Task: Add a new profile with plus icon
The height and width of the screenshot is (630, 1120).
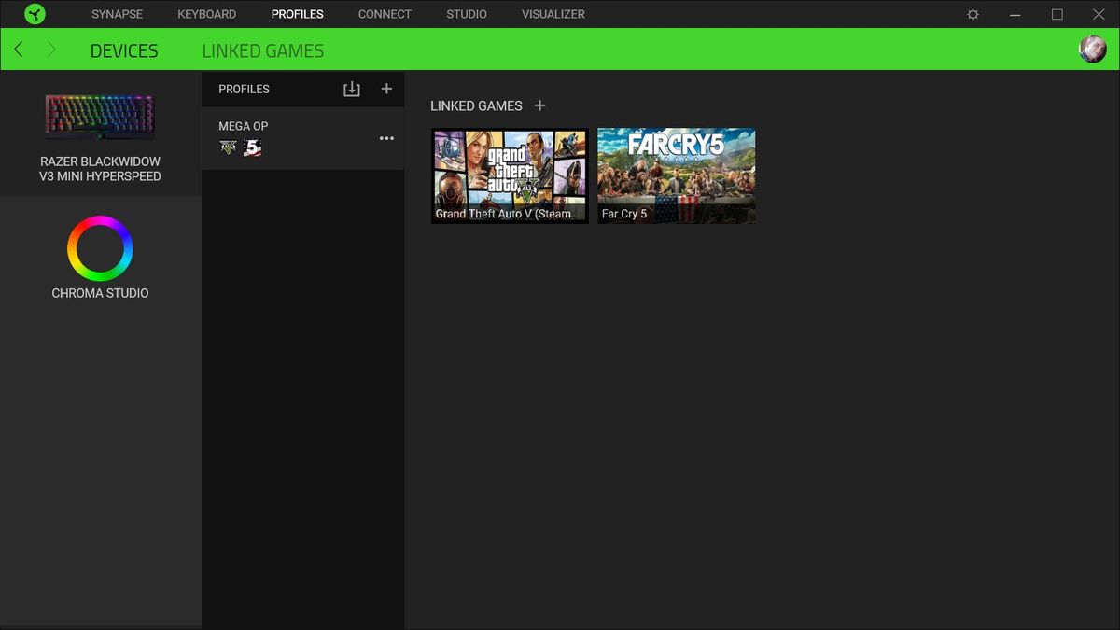Action: click(386, 89)
